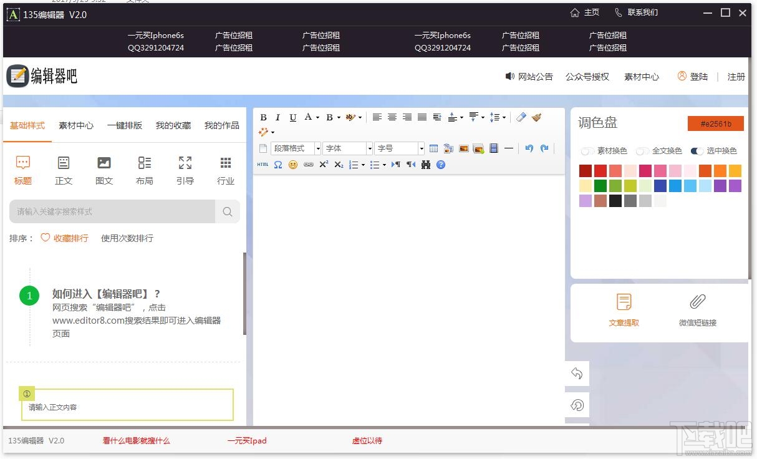Image resolution: width=757 pixels, height=459 pixels.
Task: Expand the ordered list style arrow
Action: [x=364, y=165]
